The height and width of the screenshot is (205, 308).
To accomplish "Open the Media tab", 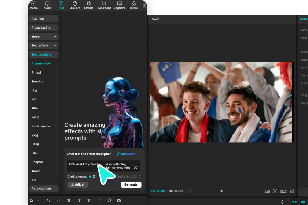I will 34,5.
